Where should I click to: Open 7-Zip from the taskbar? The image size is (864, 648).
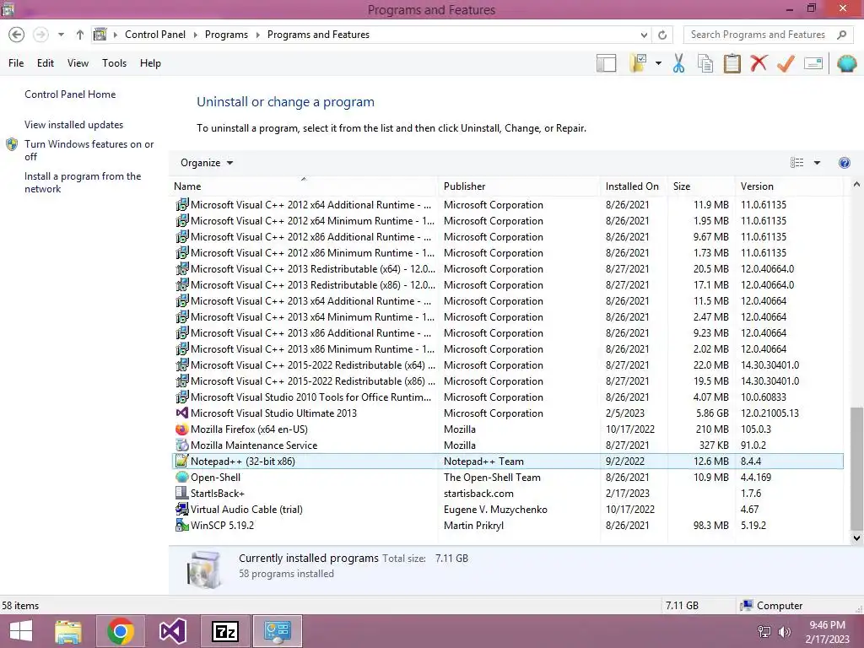pos(224,631)
